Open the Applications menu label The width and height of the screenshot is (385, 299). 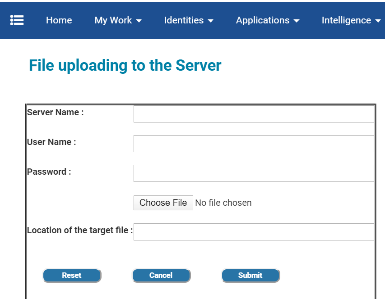pos(263,20)
